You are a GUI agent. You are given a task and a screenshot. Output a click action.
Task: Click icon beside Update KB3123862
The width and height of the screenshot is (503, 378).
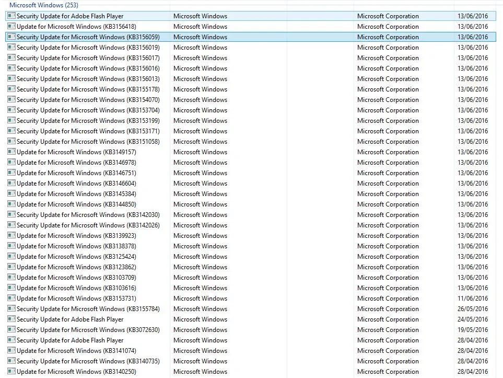[x=11, y=267]
